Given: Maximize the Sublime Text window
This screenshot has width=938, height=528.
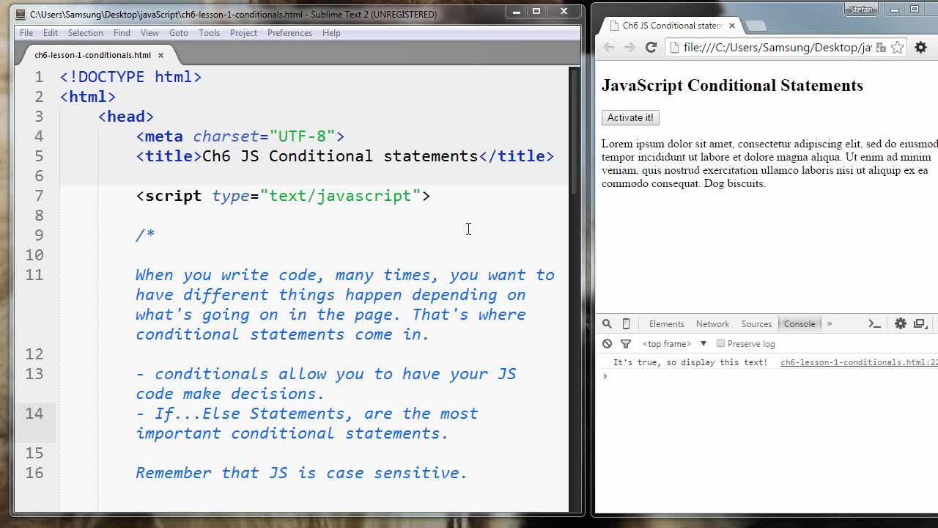Looking at the screenshot, I should coord(536,11).
